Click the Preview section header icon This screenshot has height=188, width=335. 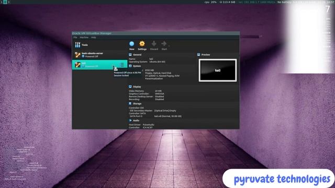[198, 54]
